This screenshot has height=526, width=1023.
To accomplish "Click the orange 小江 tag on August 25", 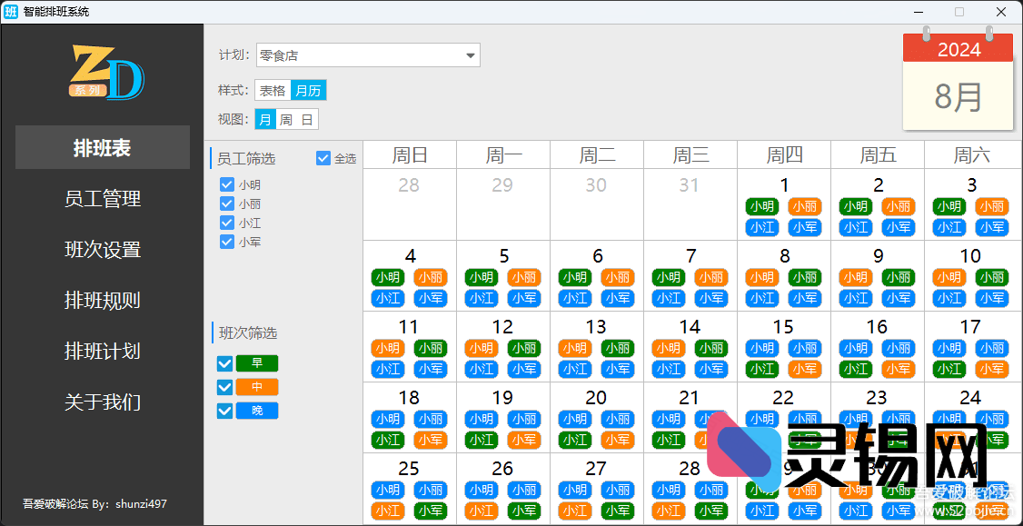I will pyautogui.click(x=388, y=511).
